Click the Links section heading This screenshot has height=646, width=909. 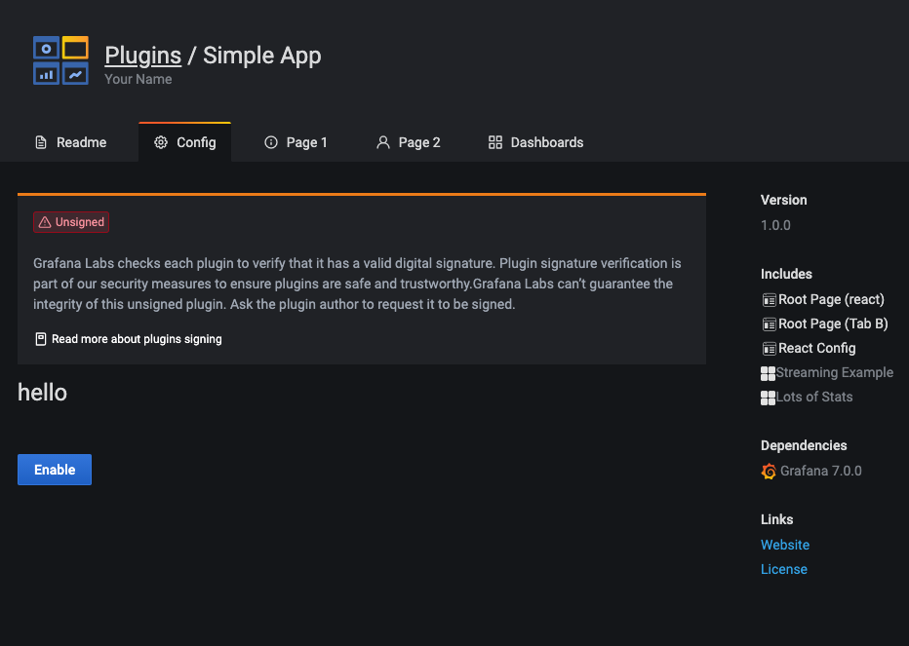pos(776,519)
